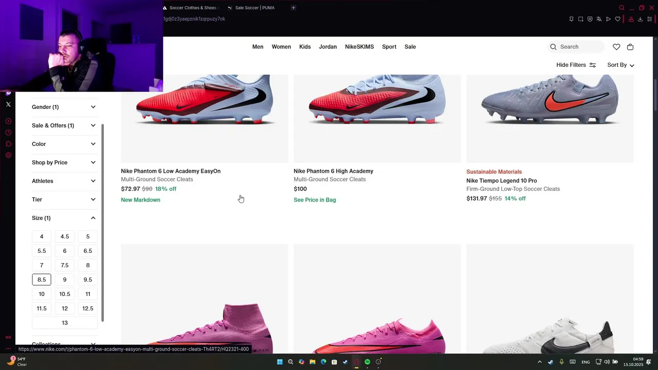Viewport: 658px width, 370px height.
Task: Select size 13 filter
Action: [65, 323]
